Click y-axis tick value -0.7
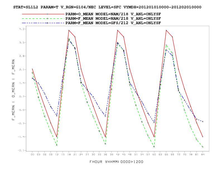Screen dimensions: 221x170 pyautogui.click(x=21, y=123)
